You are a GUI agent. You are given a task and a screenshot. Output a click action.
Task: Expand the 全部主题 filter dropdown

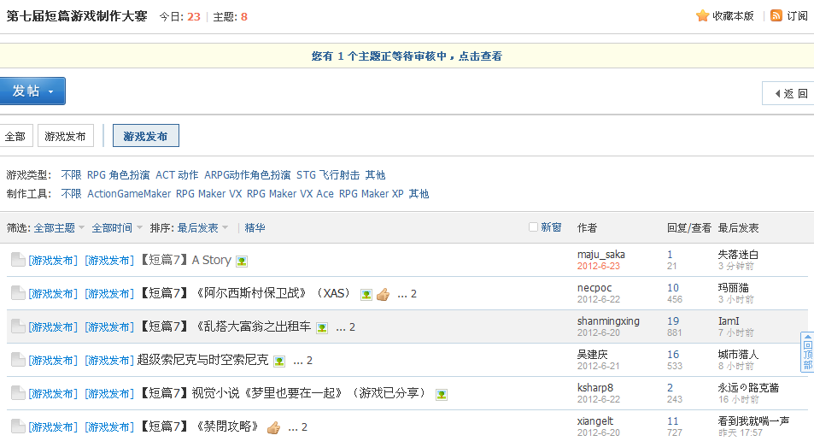coord(59,228)
